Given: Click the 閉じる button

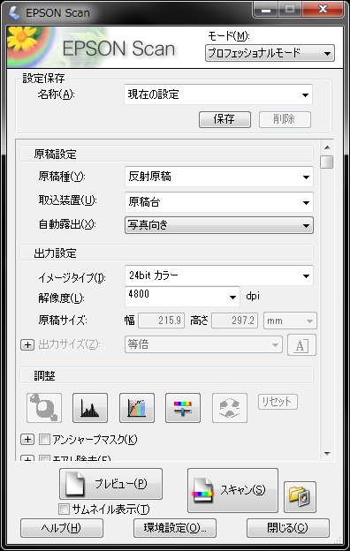Looking at the screenshot, I should [288, 528].
